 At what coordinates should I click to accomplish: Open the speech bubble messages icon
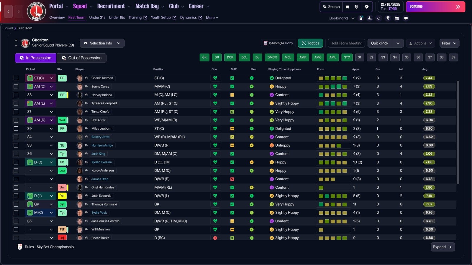406,18
